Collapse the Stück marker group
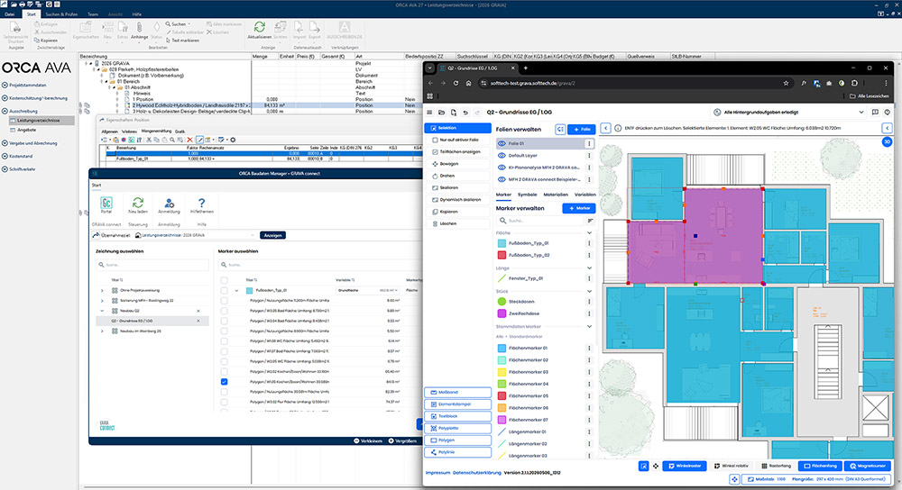 coord(589,292)
